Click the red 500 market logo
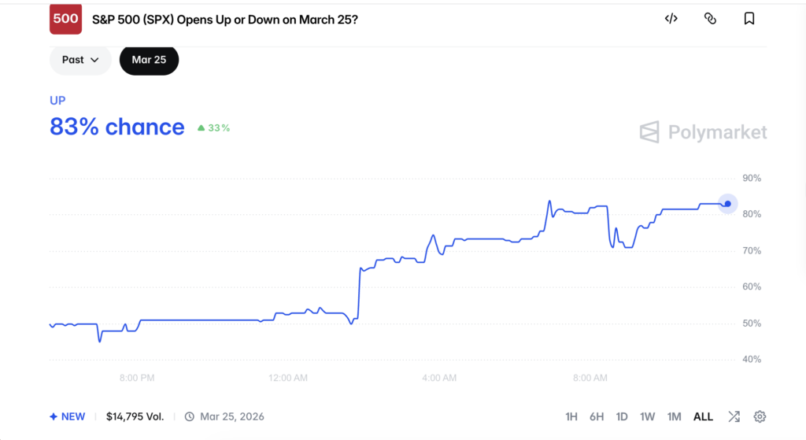The image size is (806, 440). coord(66,19)
